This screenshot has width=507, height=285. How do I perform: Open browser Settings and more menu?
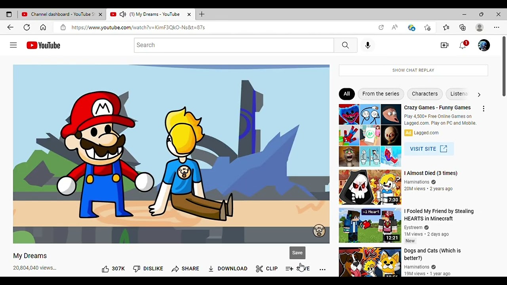497,27
